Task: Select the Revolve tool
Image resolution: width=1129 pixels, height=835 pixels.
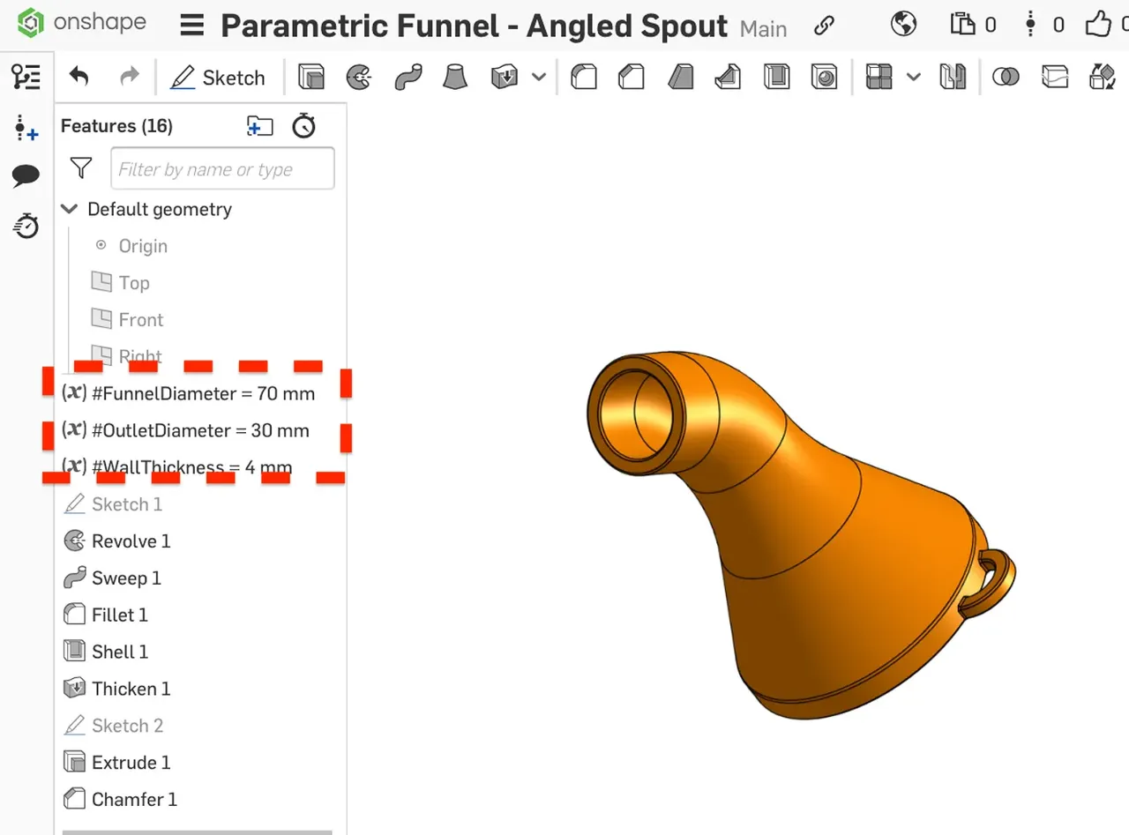Action: [x=358, y=77]
